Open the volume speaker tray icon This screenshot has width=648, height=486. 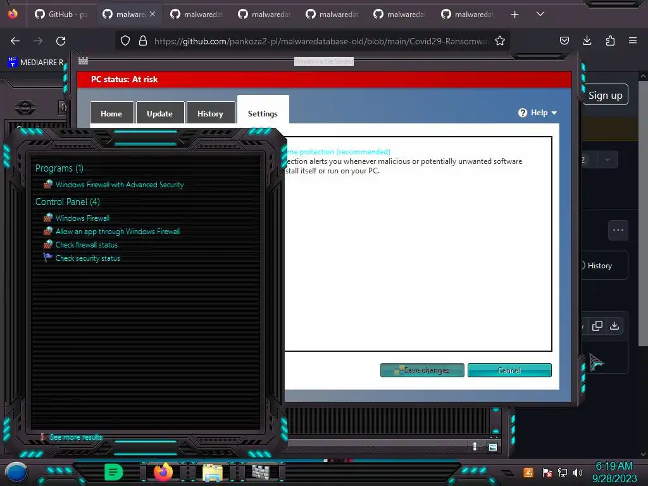click(x=578, y=472)
